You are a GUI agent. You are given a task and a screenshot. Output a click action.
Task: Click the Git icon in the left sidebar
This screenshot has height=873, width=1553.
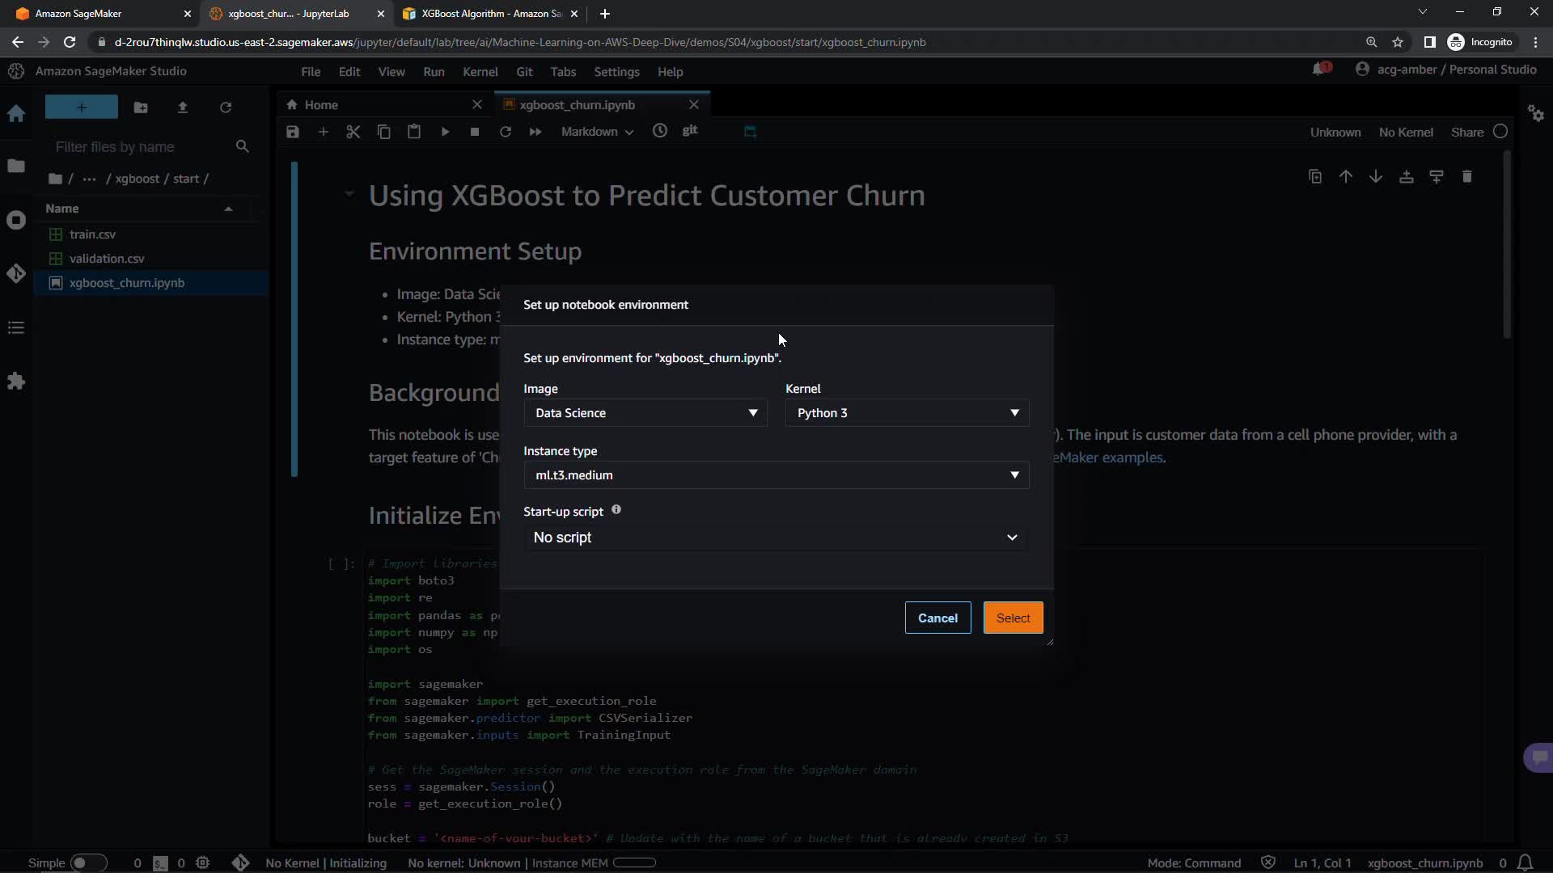point(16,273)
